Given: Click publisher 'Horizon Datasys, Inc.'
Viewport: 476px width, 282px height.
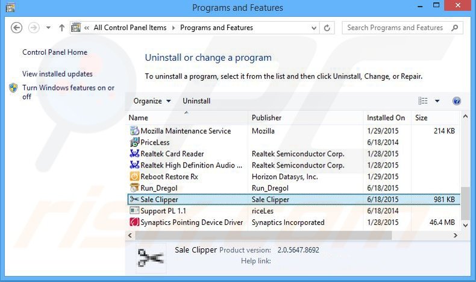Looking at the screenshot, I should (x=285, y=177).
